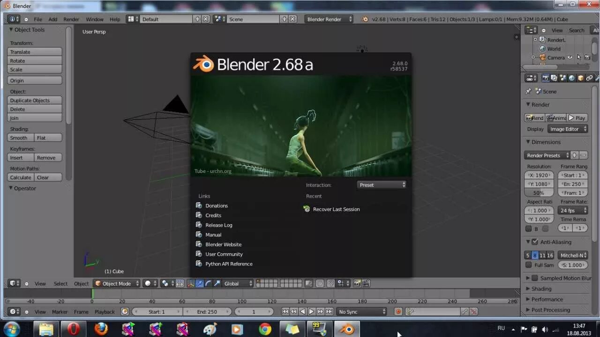Open the Scene properties tab icon
Screen dimensions: 600x337
pyautogui.click(x=563, y=78)
